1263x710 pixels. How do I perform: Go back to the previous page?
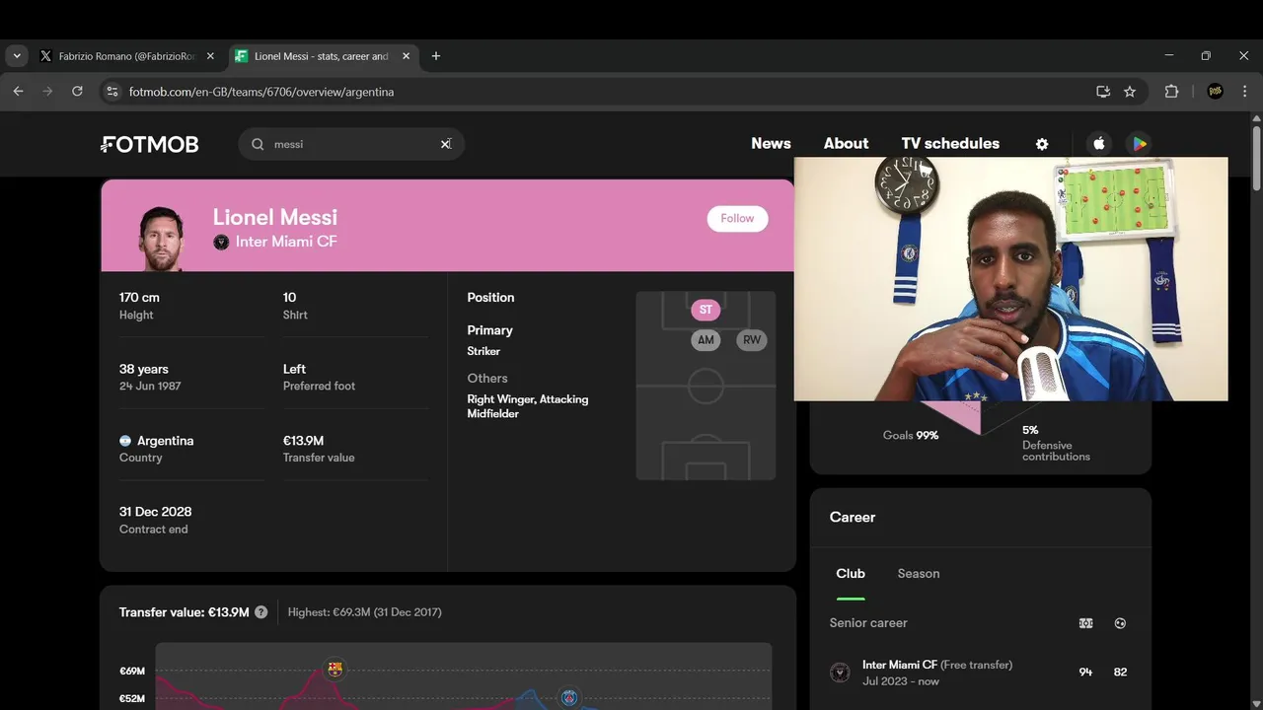(x=18, y=92)
